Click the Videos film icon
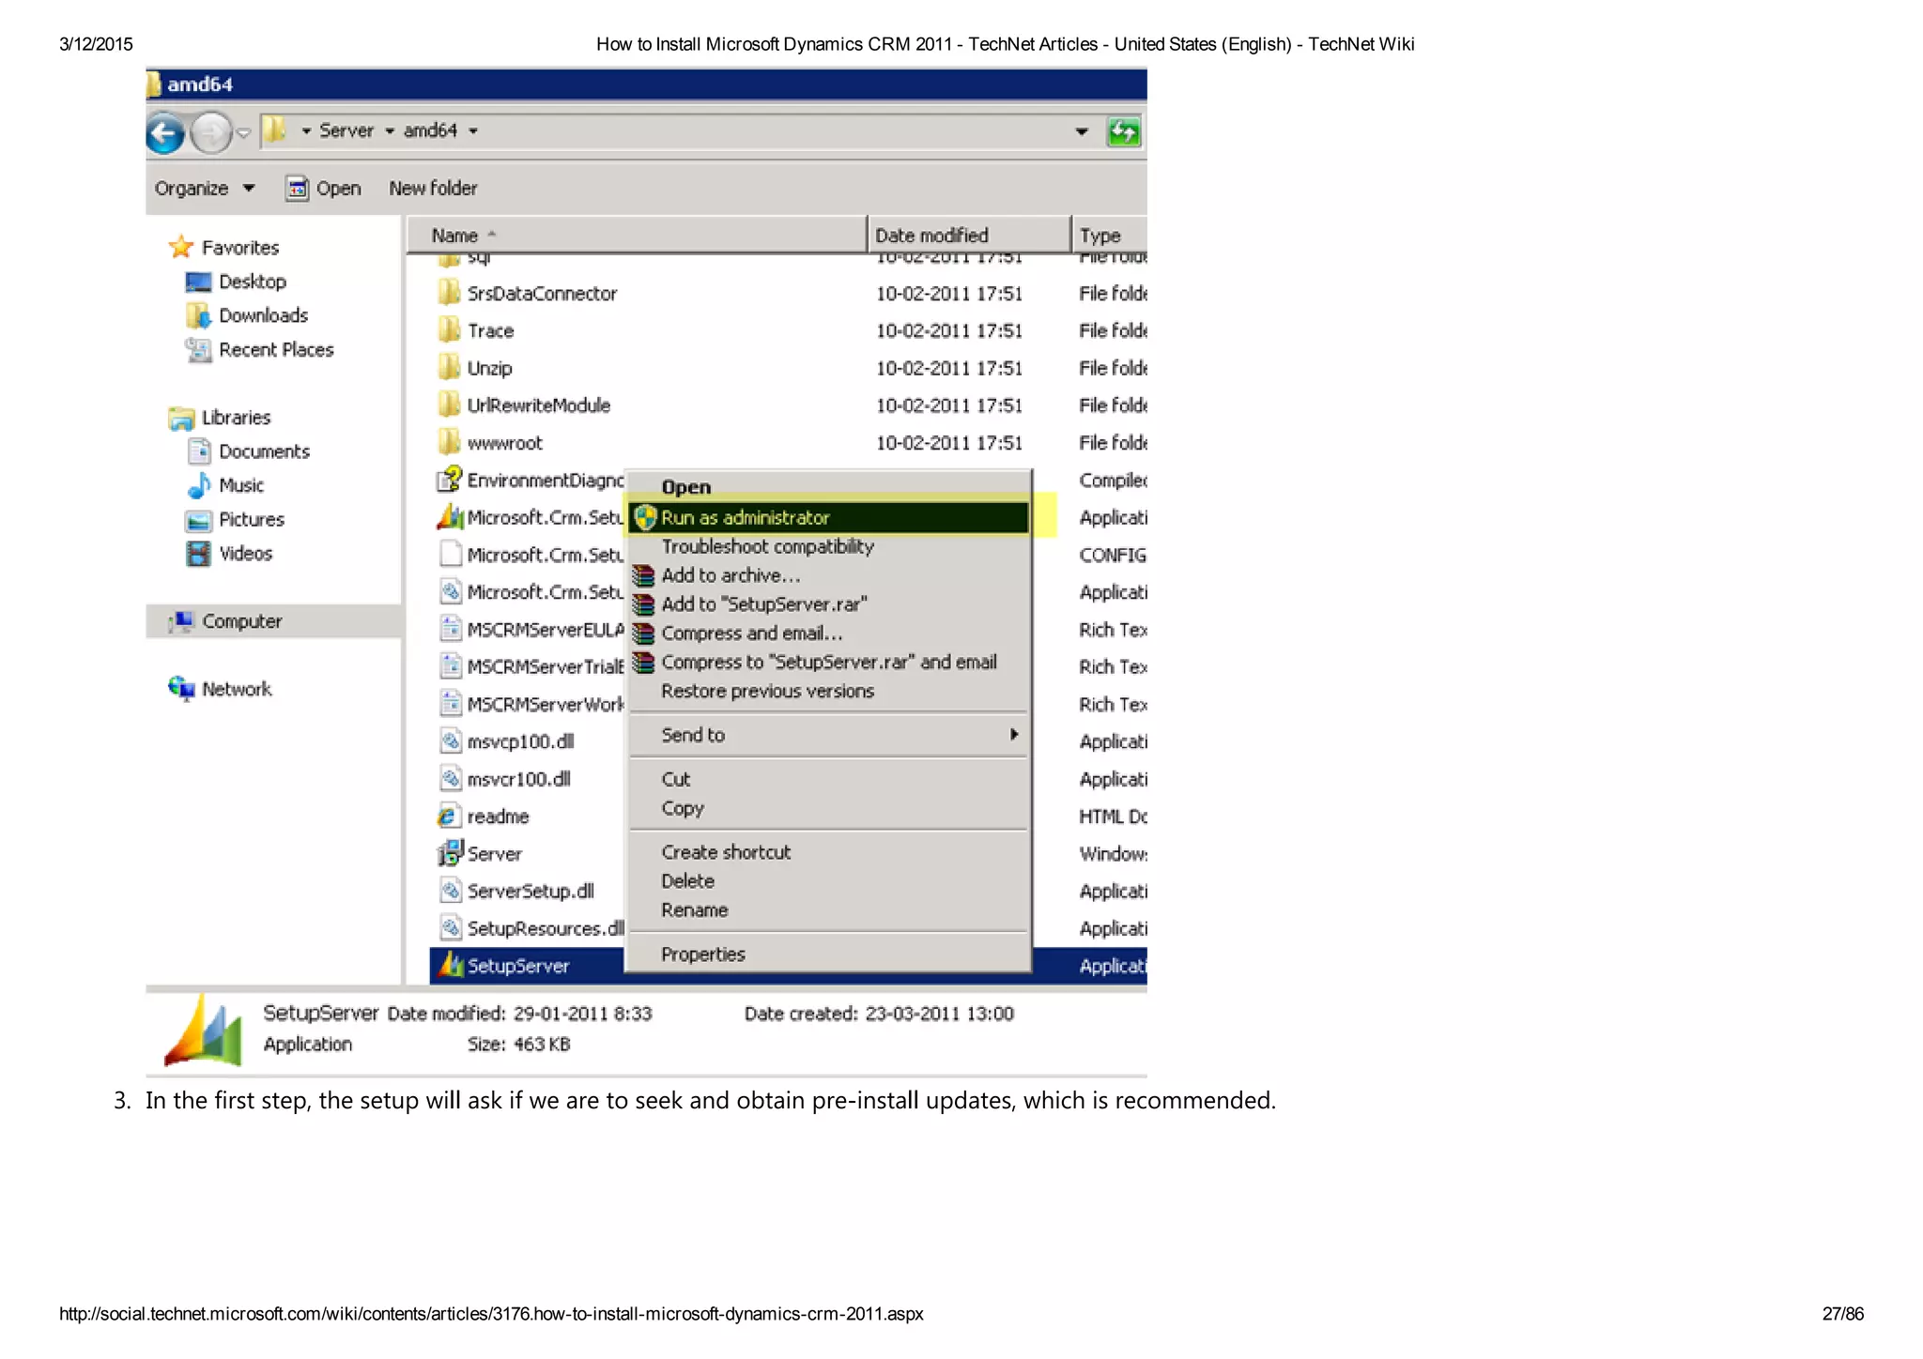Viewport: 1923px width, 1359px height. 198,554
